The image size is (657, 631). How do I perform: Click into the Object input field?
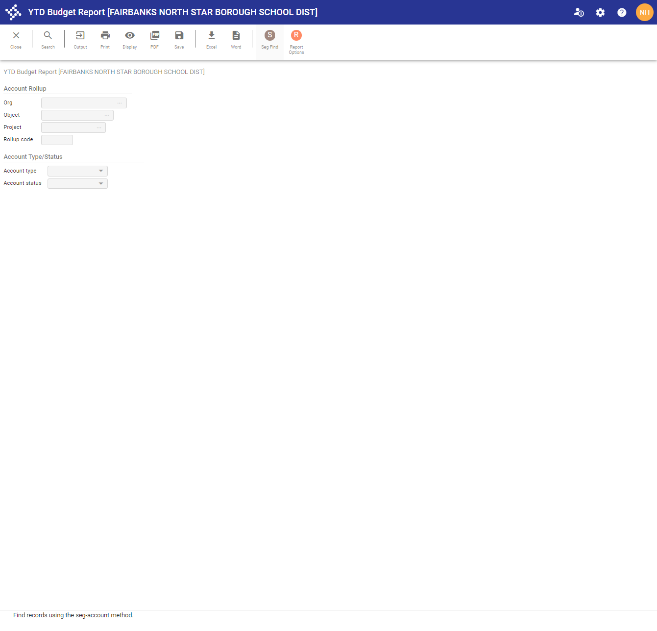tap(77, 115)
